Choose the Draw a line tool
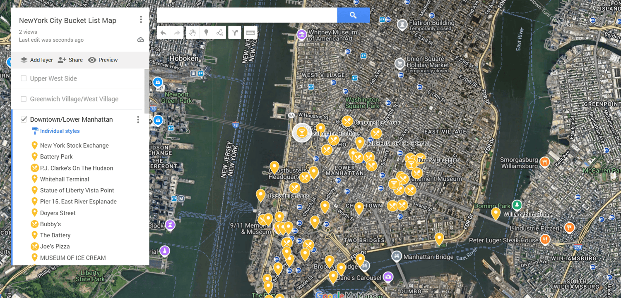621x298 pixels. tap(219, 33)
